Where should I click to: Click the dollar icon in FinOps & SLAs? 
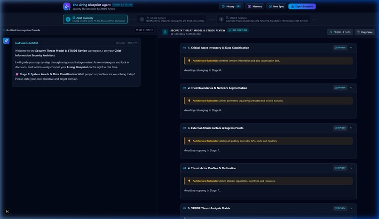click(331, 32)
